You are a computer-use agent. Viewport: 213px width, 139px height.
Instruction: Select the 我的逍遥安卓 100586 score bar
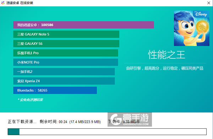pos(83,25)
